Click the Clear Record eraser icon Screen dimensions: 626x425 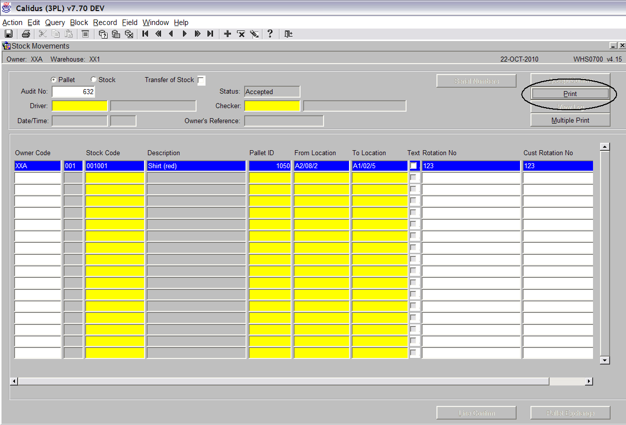254,34
